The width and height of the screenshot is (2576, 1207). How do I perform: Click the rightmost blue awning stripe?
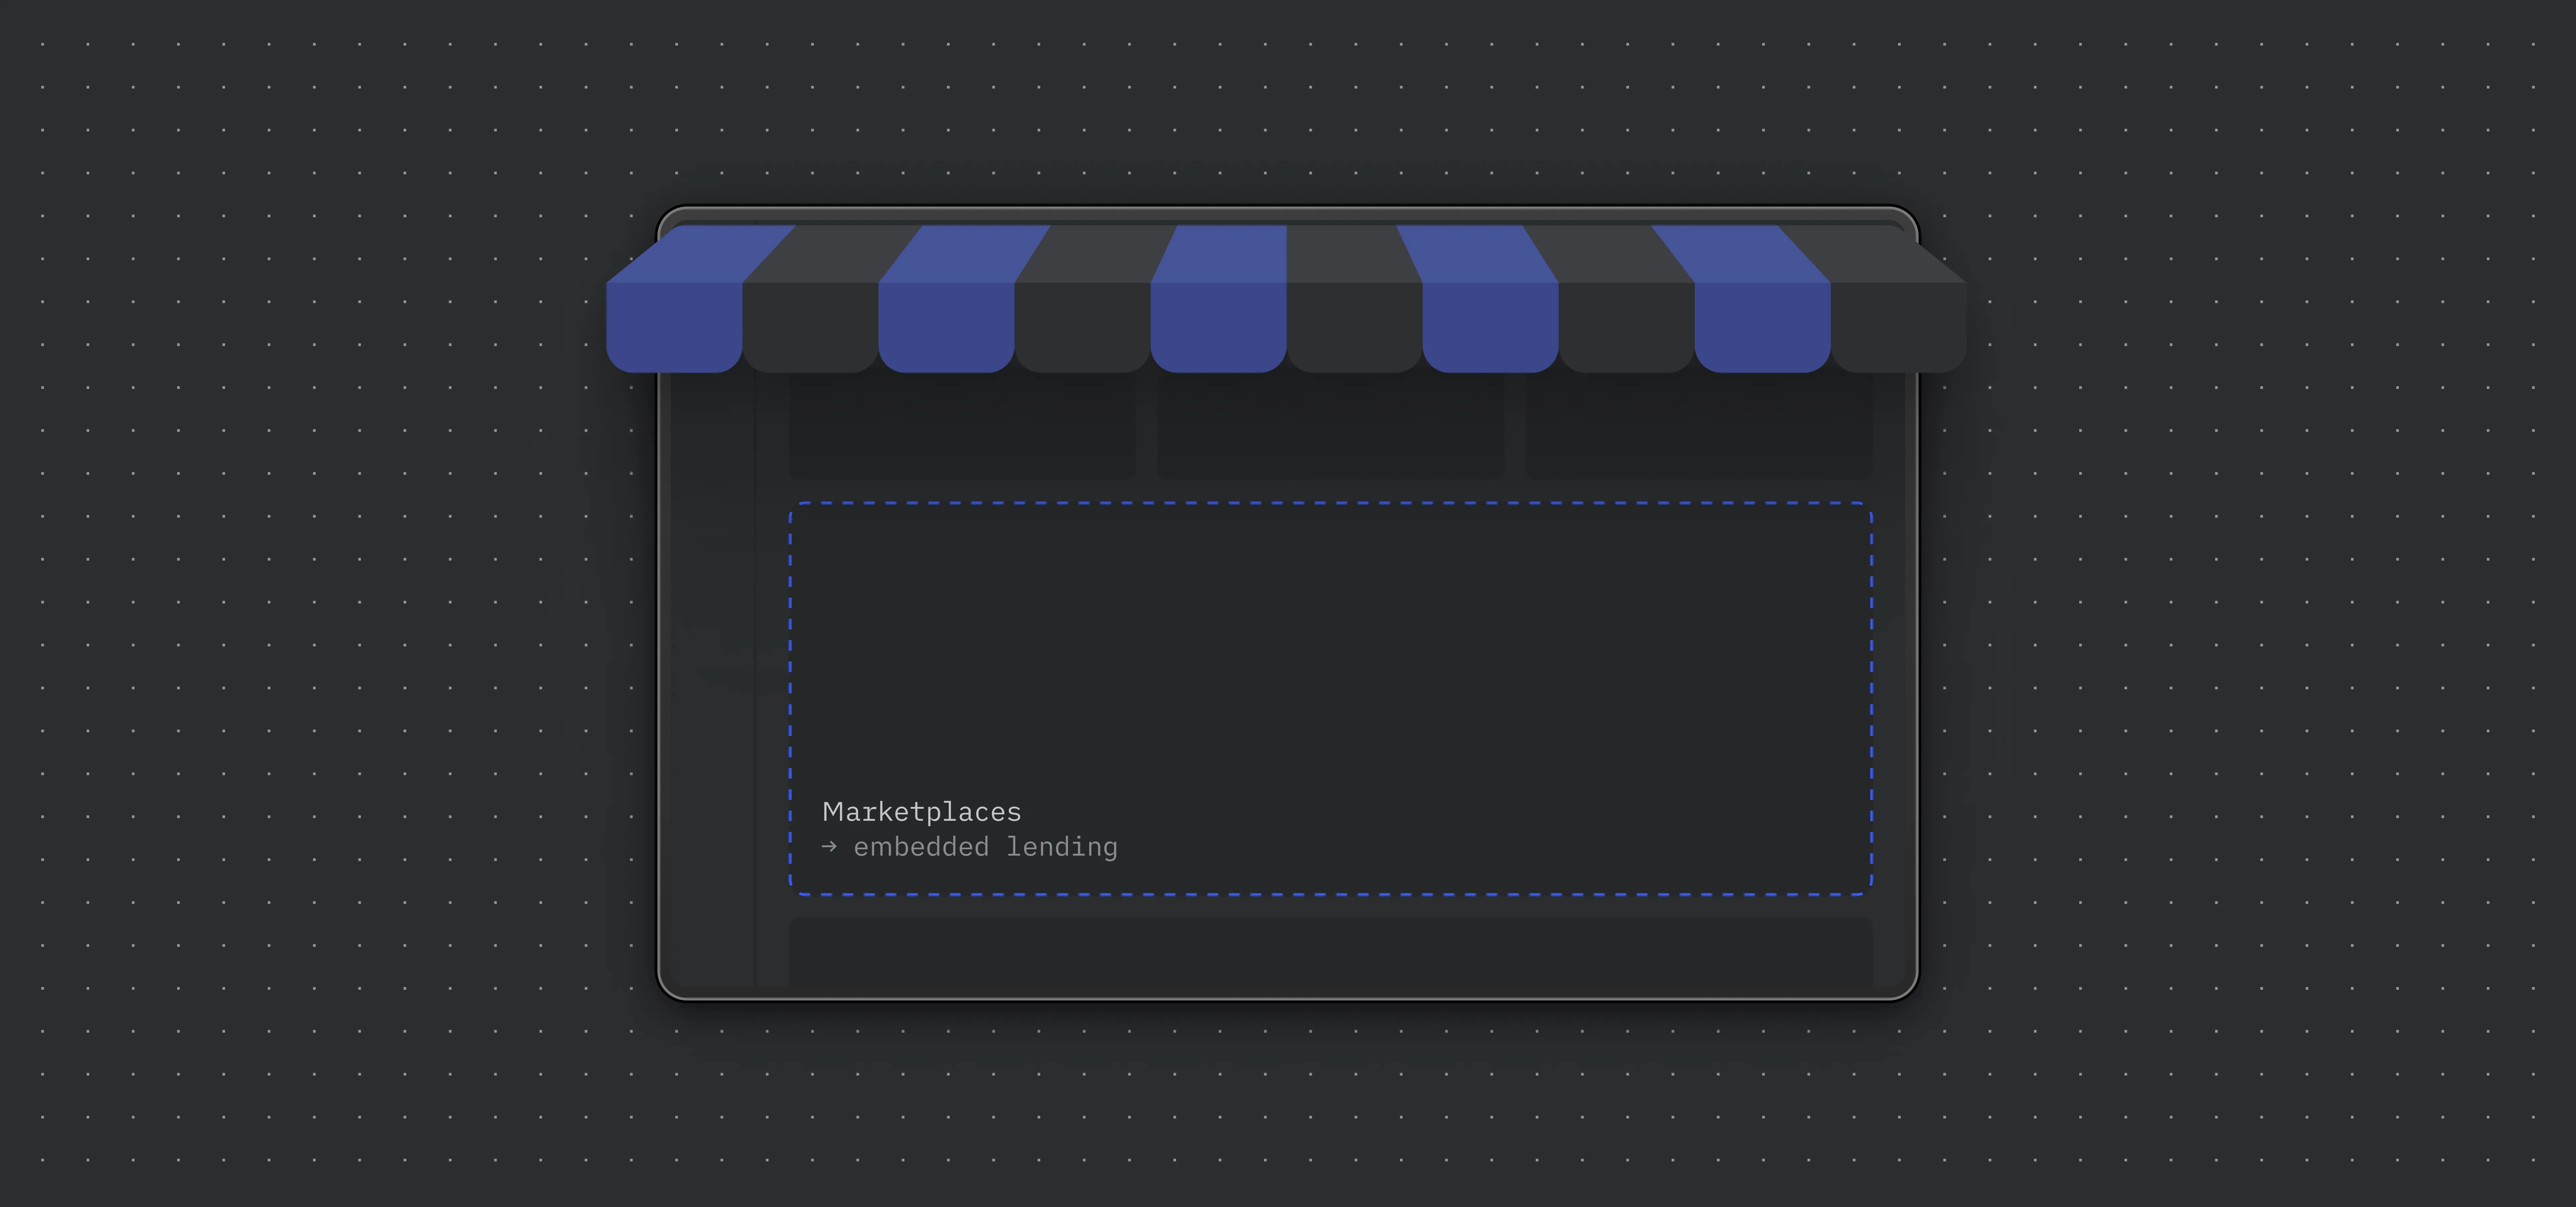[x=1762, y=325]
